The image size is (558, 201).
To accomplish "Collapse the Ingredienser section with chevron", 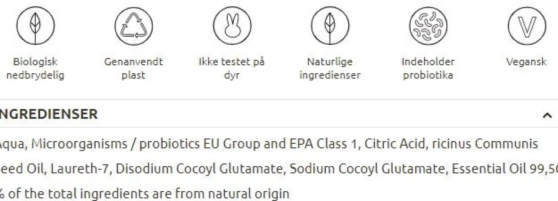I will (x=547, y=115).
